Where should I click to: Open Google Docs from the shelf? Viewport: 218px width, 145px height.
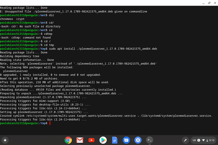(115, 140)
